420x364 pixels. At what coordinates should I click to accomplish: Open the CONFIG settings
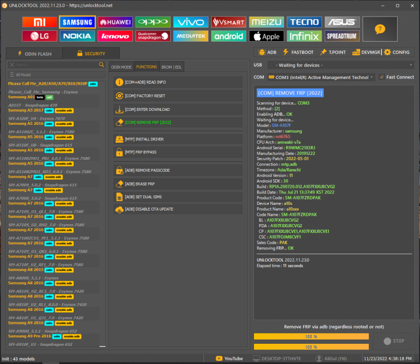[x=397, y=52]
